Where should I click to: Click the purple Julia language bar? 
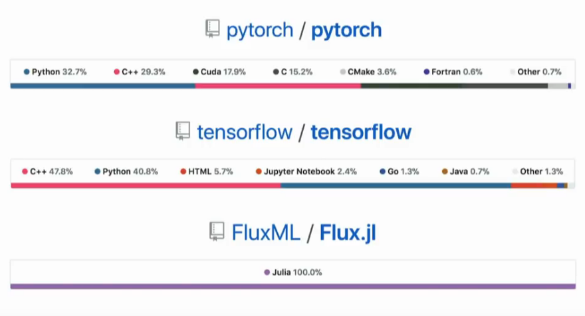pos(293,286)
